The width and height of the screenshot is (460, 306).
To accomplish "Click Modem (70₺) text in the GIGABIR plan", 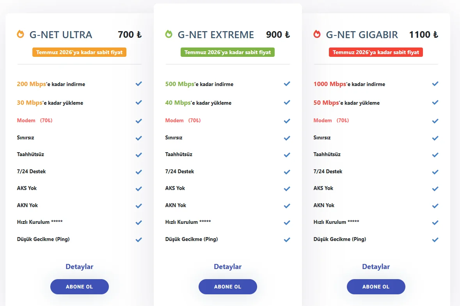I will 331,120.
